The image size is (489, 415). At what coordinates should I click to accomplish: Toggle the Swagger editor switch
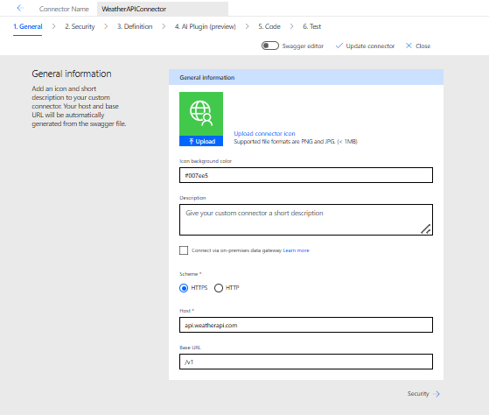coord(270,46)
